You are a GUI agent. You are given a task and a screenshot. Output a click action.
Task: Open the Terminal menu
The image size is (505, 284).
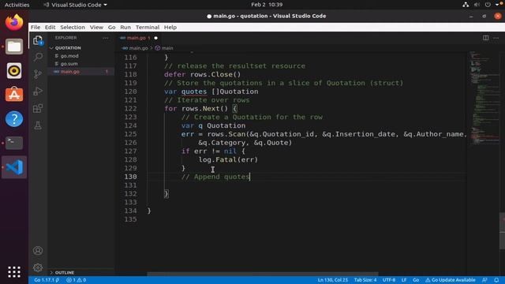coord(148,28)
